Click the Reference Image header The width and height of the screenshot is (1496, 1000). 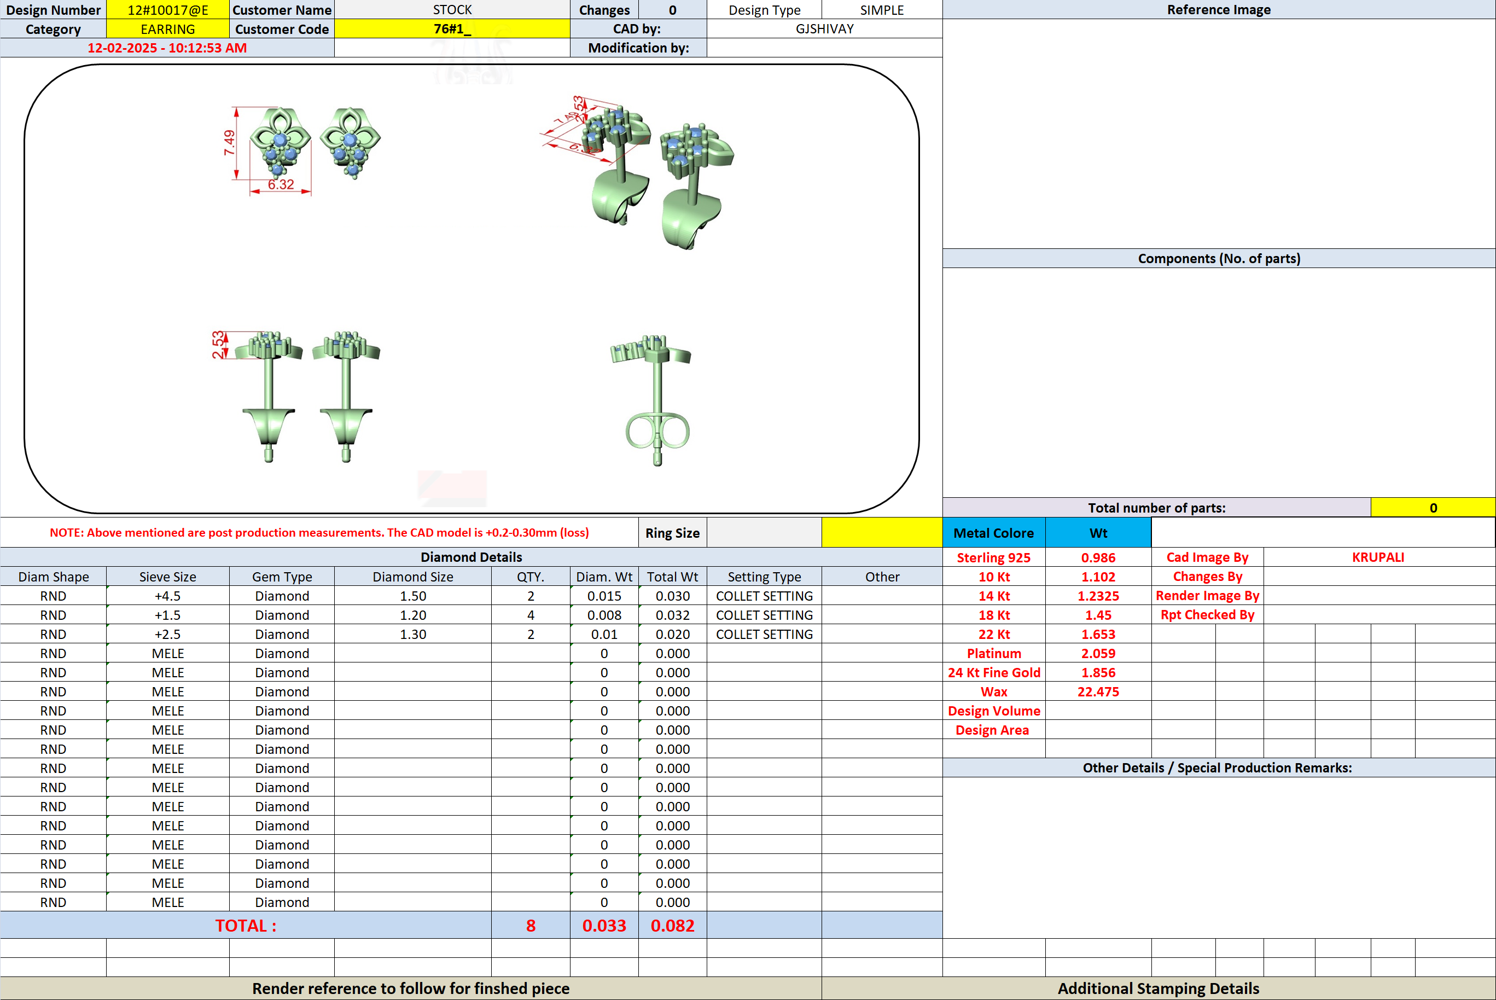coord(1219,9)
